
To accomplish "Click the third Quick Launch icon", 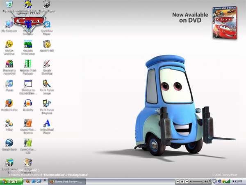I will (x=39, y=181).
